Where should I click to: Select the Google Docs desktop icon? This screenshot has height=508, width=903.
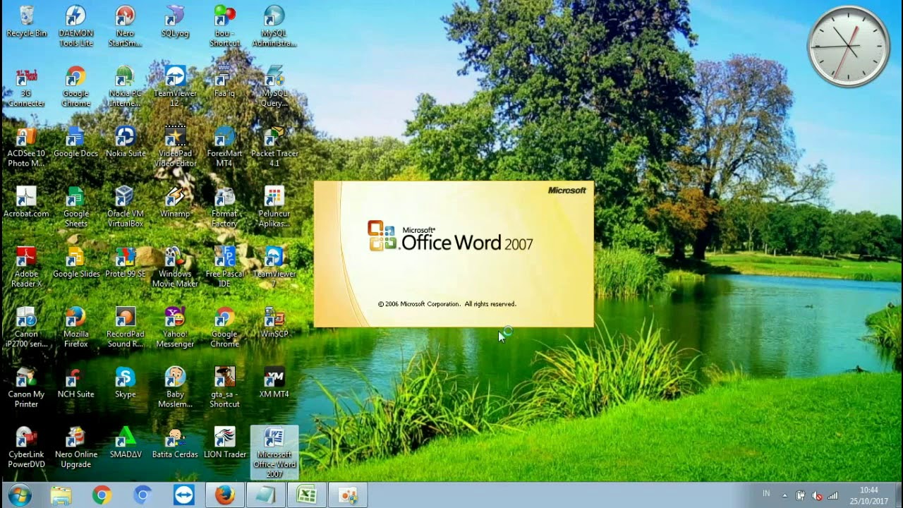click(75, 143)
